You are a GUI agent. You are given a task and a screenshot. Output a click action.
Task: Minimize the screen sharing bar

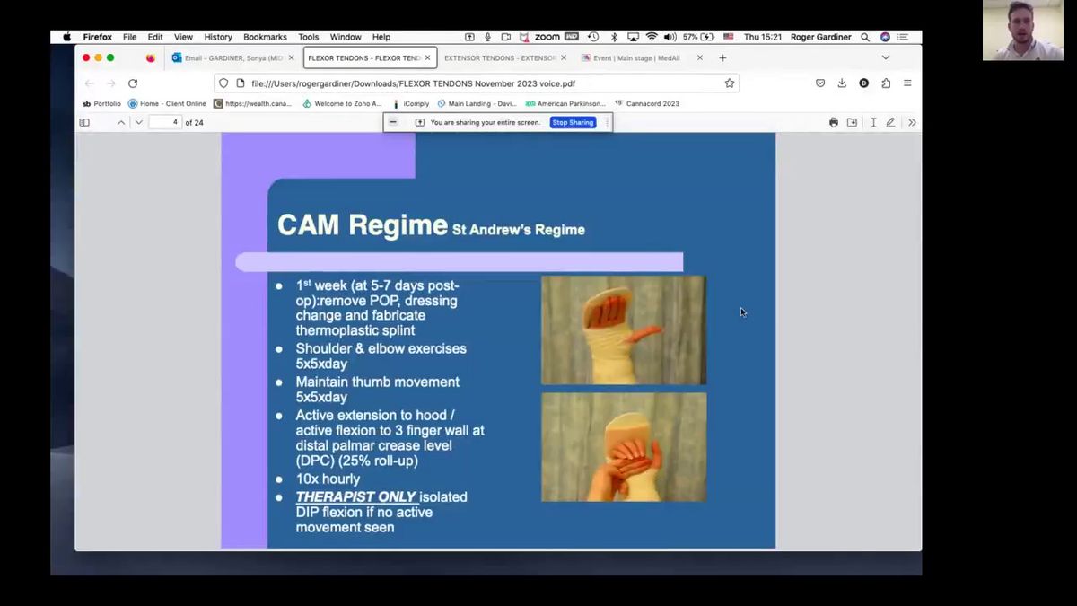393,122
